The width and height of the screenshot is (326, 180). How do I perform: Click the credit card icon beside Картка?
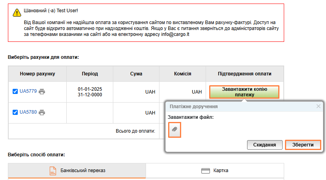(205, 171)
